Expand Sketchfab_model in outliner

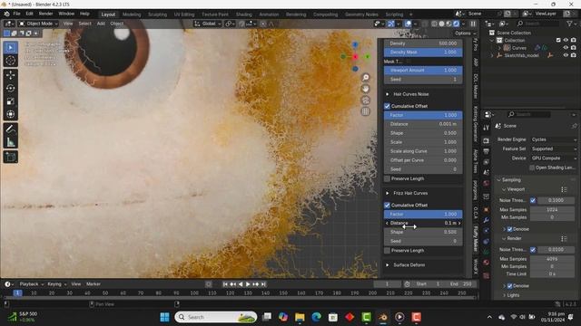point(492,55)
